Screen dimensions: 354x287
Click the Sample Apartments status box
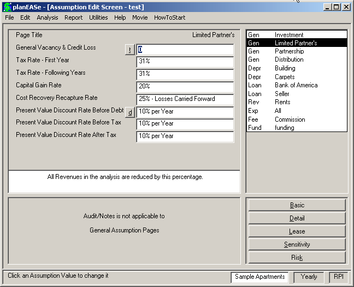259,277
